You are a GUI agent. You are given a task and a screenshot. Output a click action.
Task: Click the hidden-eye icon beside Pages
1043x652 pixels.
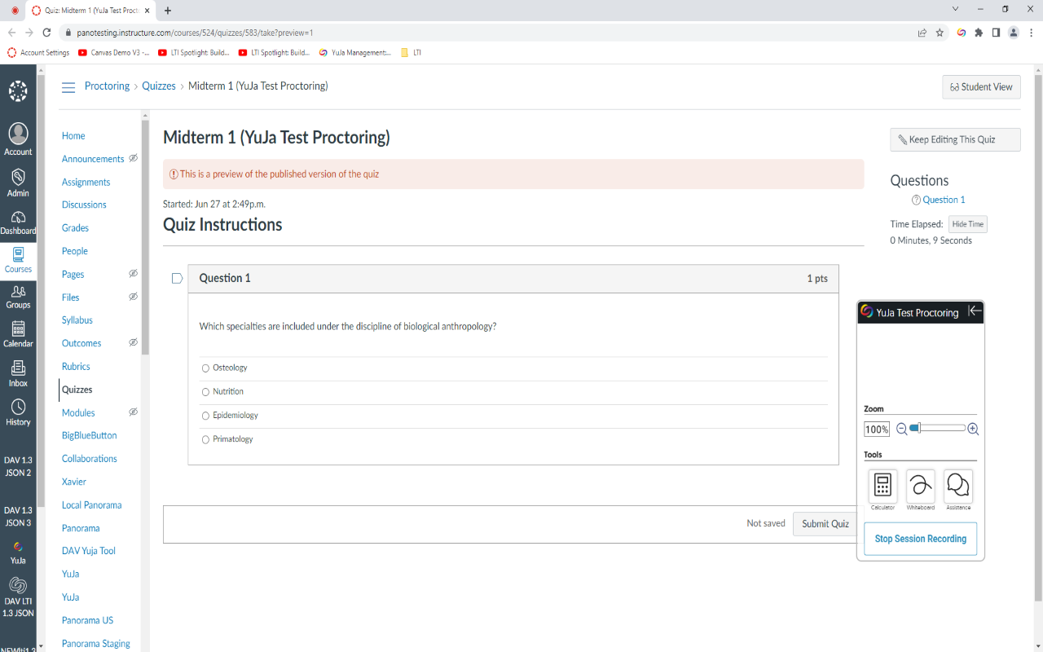click(x=133, y=274)
